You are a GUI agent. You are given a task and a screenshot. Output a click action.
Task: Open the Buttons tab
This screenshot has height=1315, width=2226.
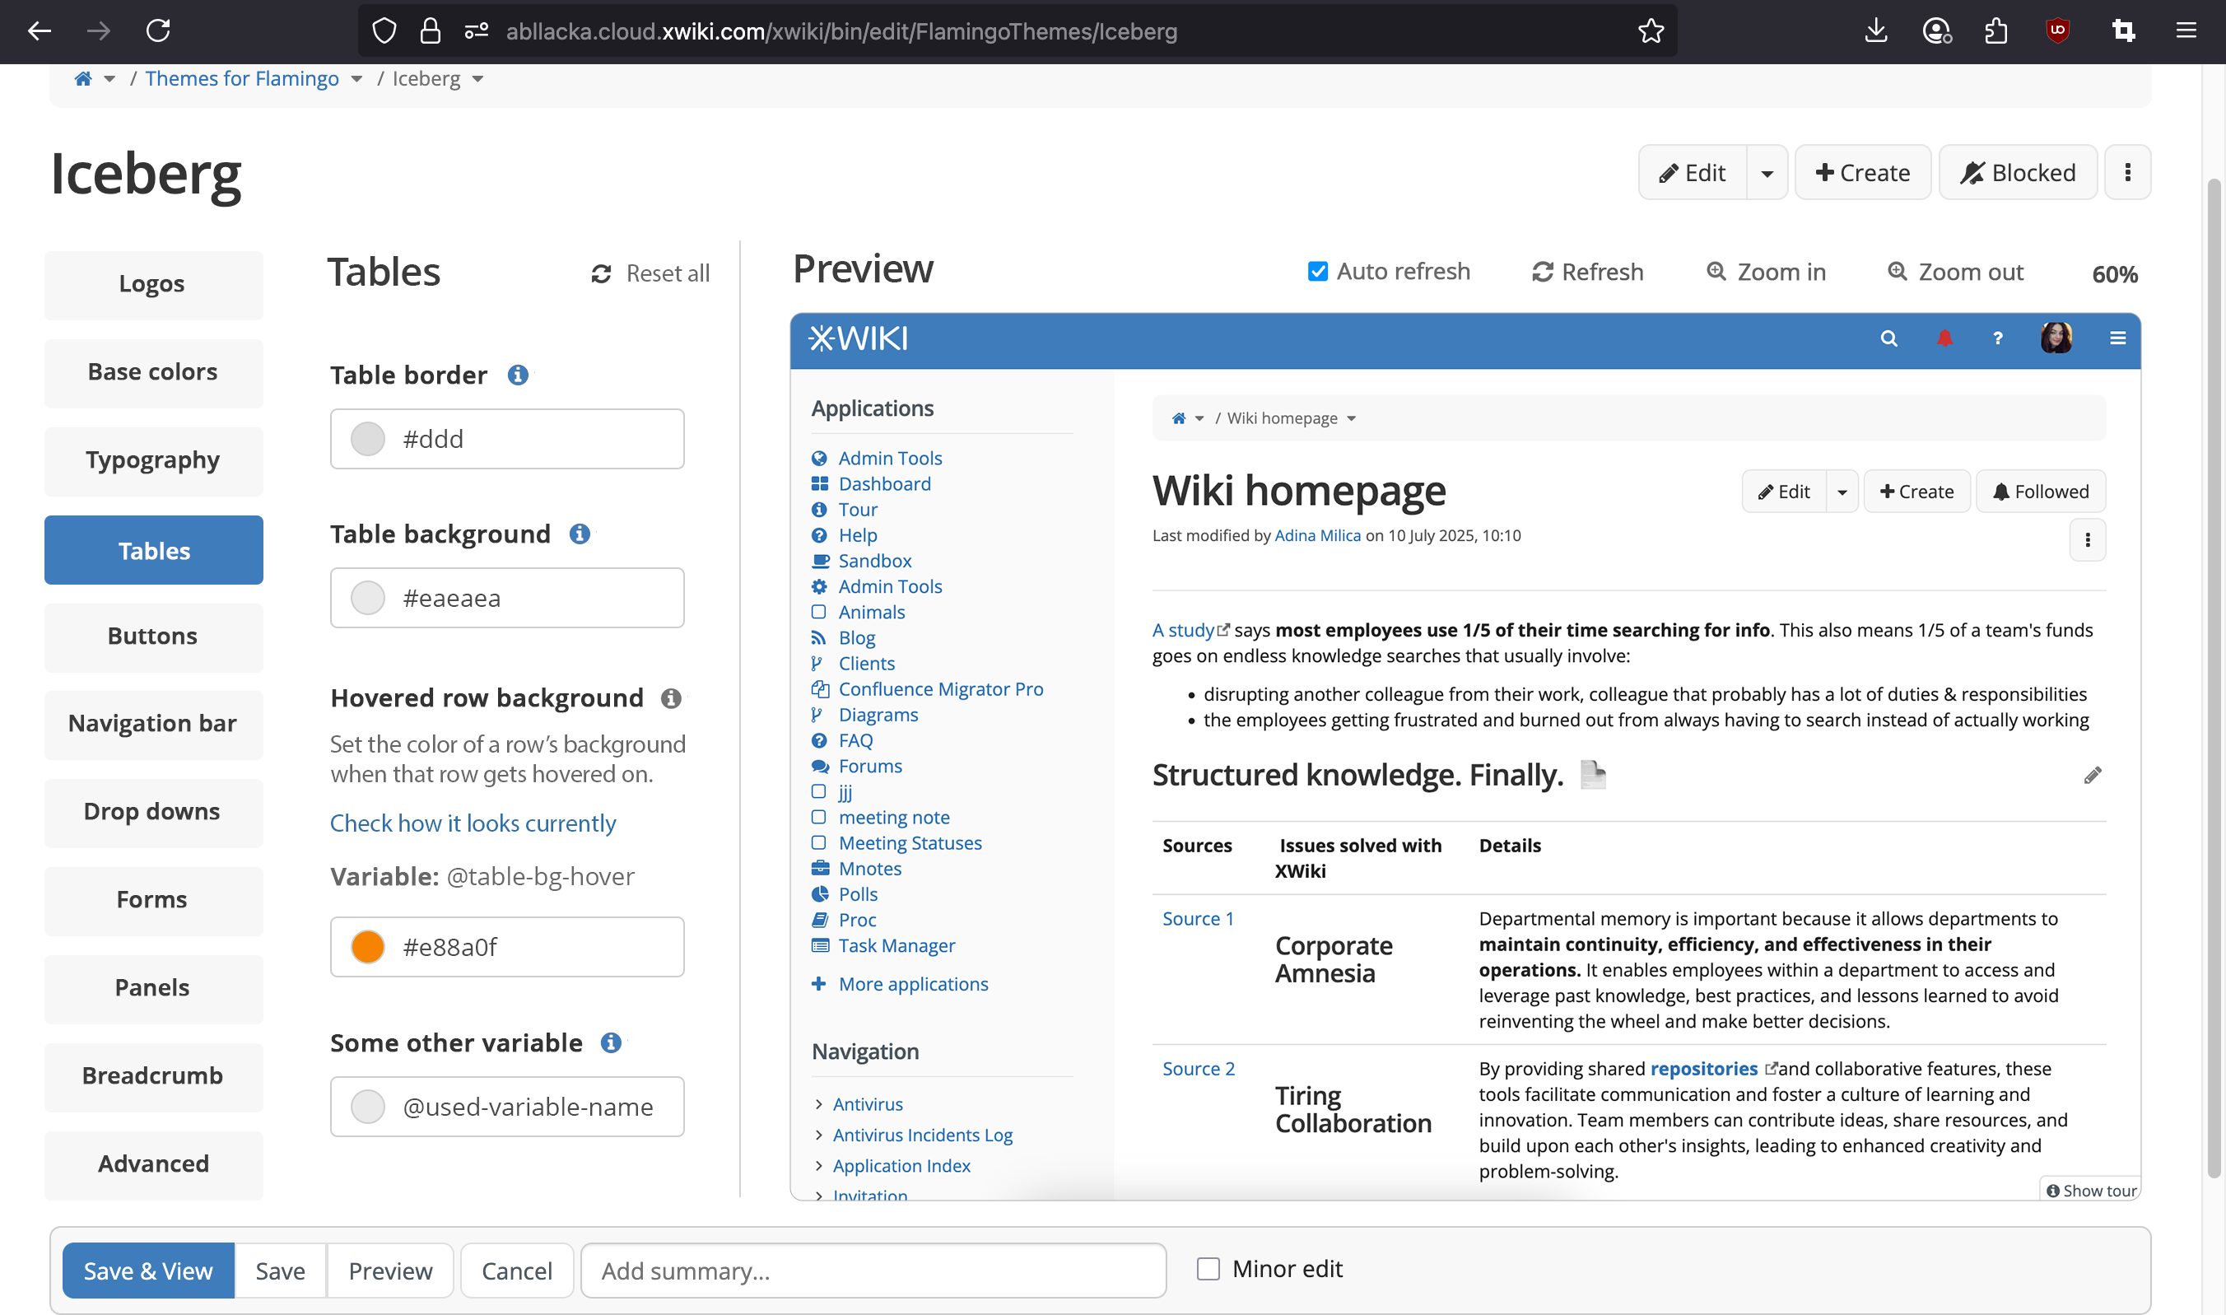[x=153, y=637]
